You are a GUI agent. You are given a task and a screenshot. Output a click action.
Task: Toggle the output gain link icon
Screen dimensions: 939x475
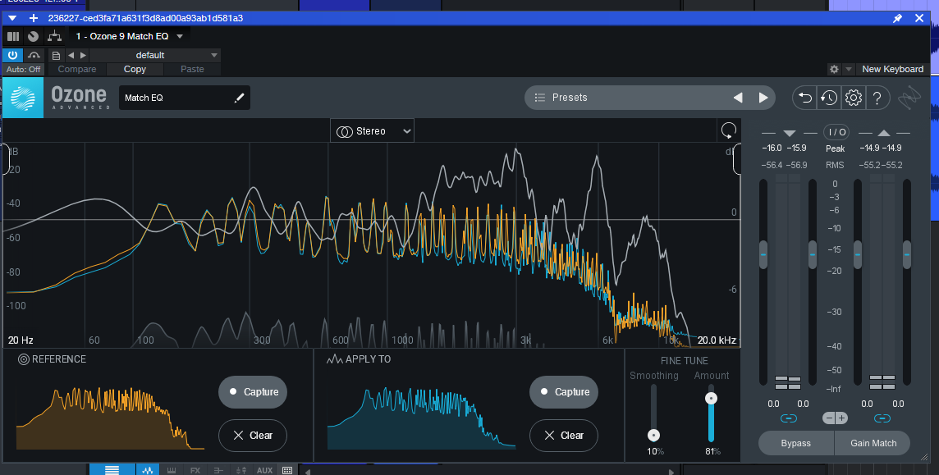pos(882,418)
